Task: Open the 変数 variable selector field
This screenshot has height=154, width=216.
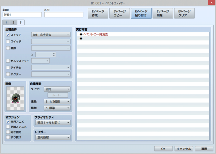Action: click(51, 48)
